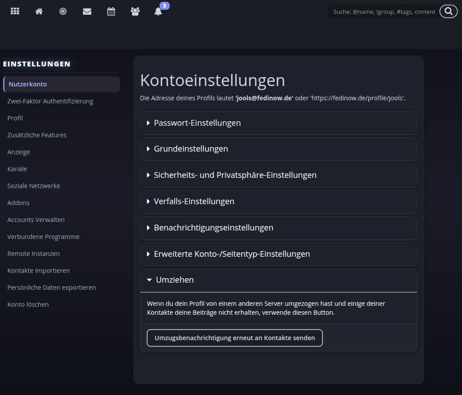Open Persönliche Daten exportieren link
The image size is (462, 395).
52,288
